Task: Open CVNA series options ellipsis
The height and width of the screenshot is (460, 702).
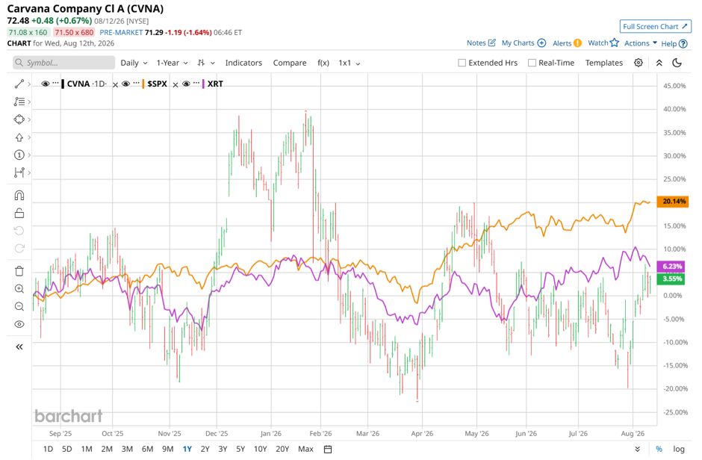Action: tap(55, 84)
